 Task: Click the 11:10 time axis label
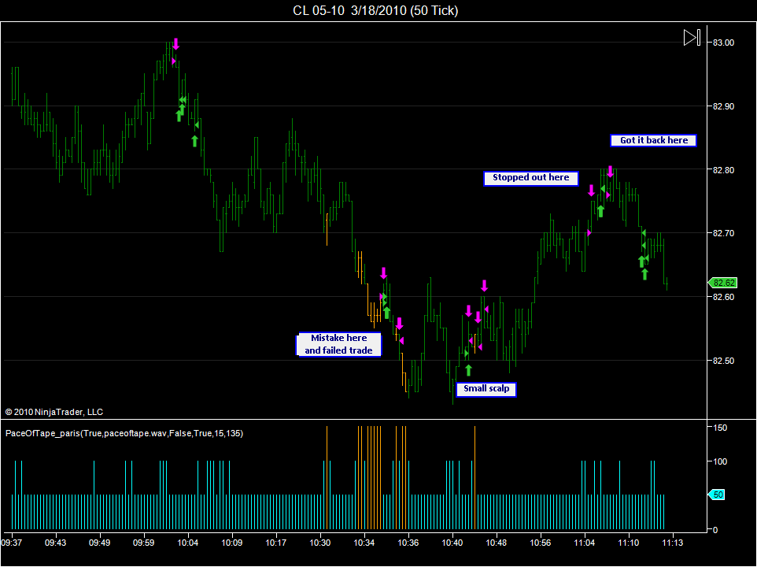pyautogui.click(x=629, y=543)
